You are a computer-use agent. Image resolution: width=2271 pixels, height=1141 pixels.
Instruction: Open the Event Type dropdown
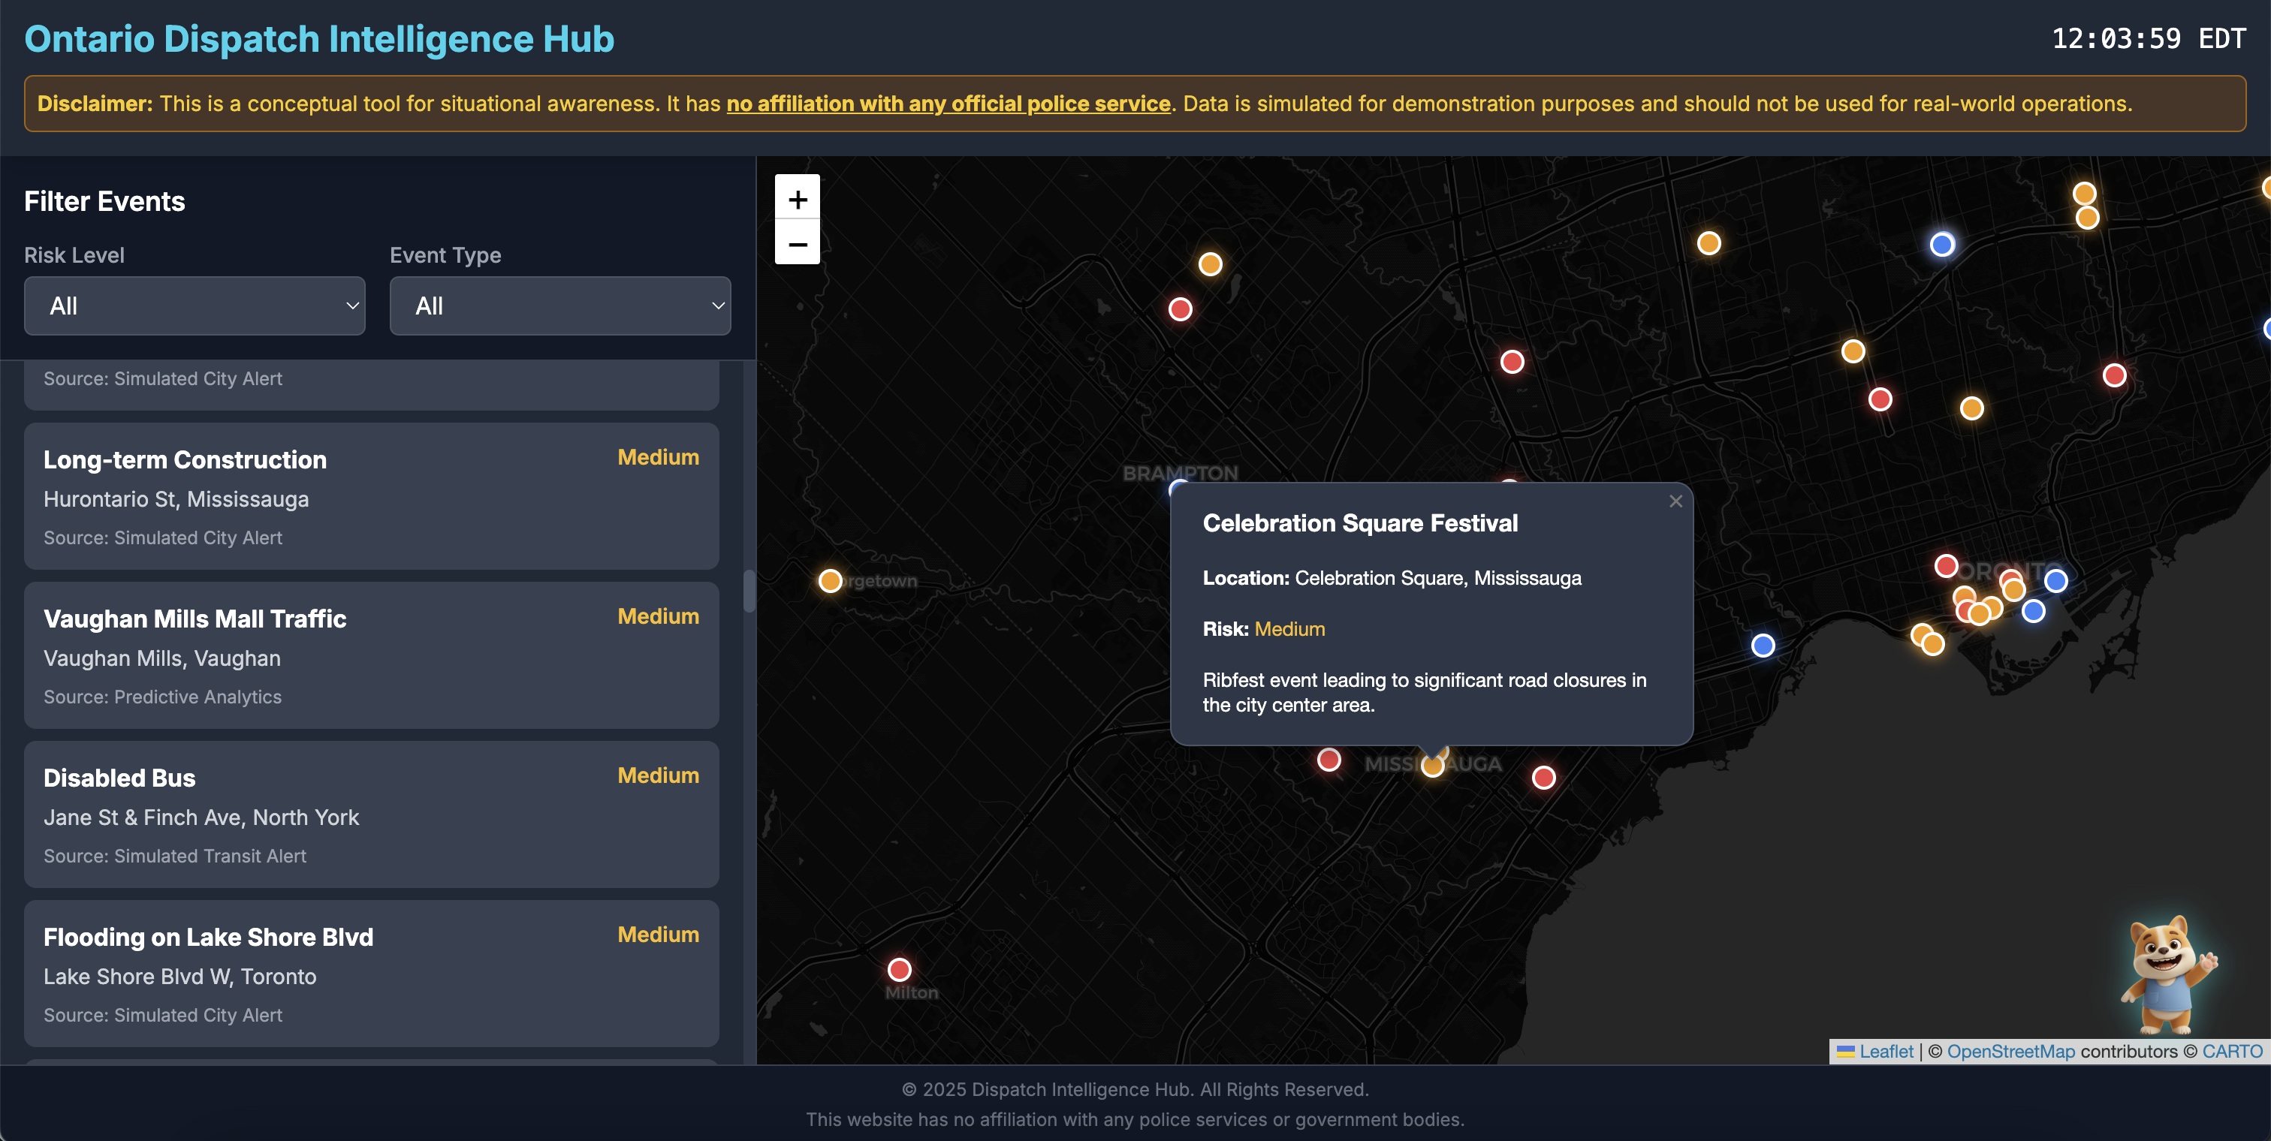click(559, 306)
